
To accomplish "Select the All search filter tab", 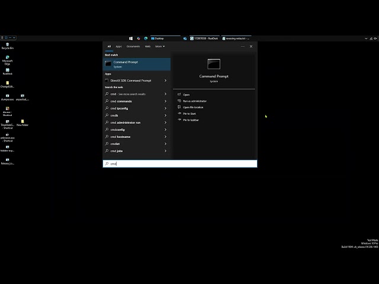I will click(109, 46).
